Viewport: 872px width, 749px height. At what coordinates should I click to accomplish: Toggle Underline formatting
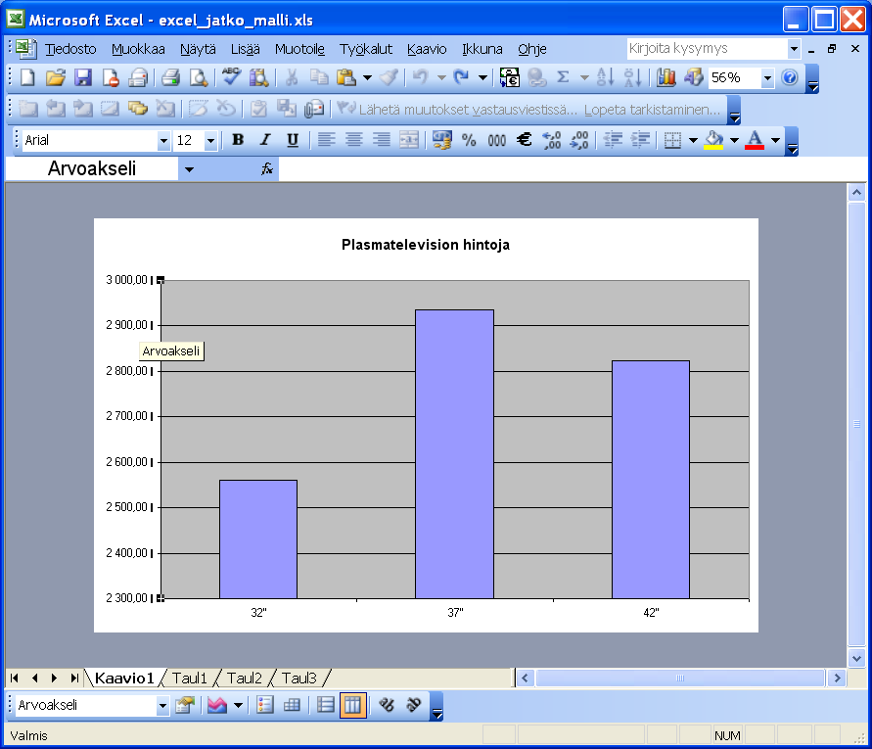click(293, 140)
